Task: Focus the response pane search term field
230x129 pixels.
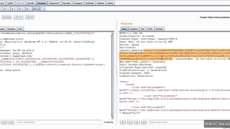Action: (176, 122)
